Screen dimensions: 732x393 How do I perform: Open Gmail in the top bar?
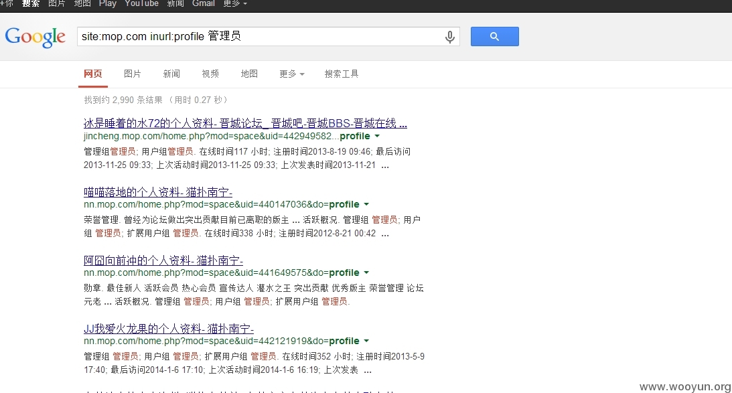tap(204, 4)
